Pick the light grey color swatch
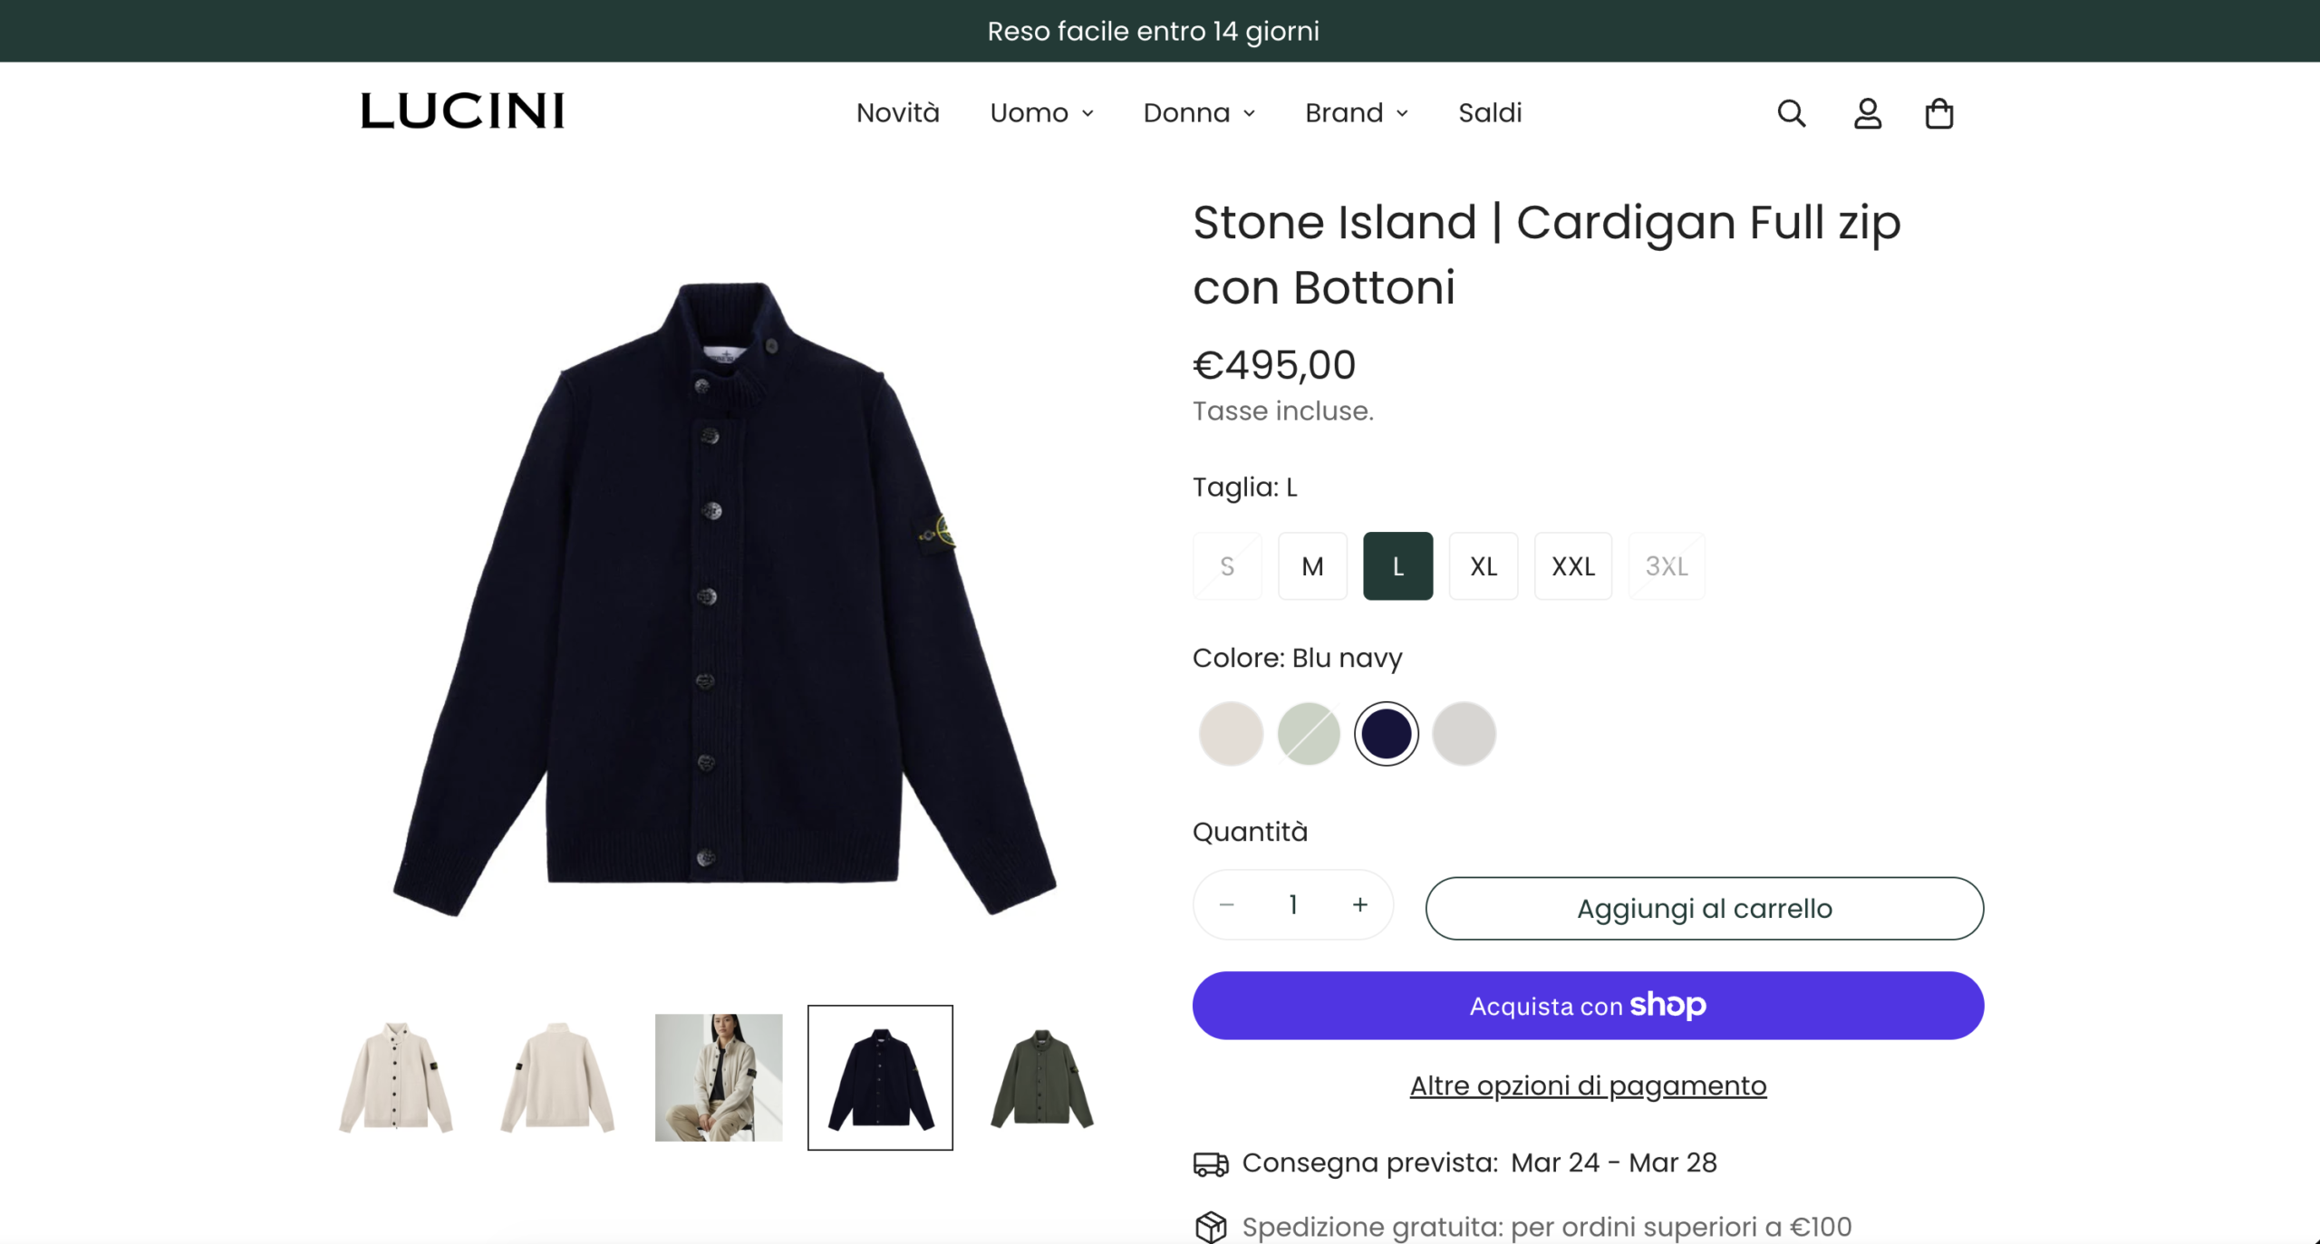The height and width of the screenshot is (1244, 2320). (1464, 733)
